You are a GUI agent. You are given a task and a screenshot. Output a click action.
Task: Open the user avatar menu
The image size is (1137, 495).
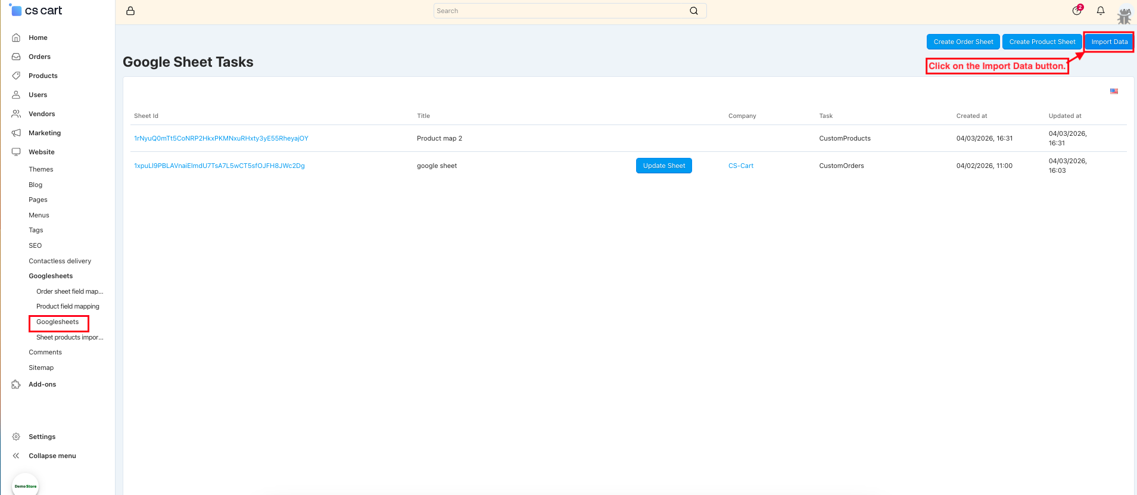[1124, 14]
